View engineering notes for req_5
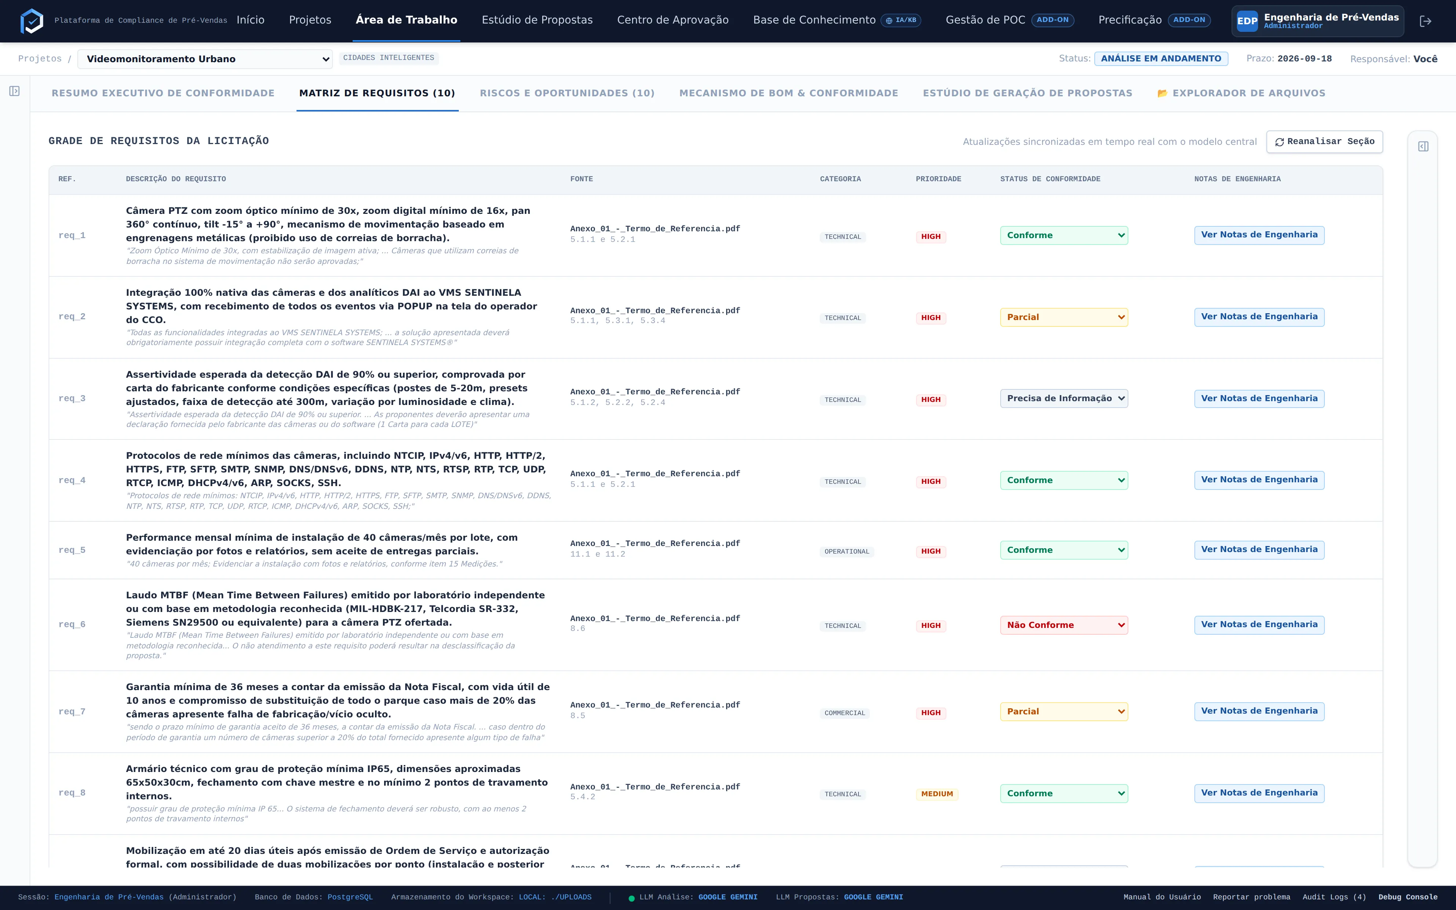 click(1259, 549)
